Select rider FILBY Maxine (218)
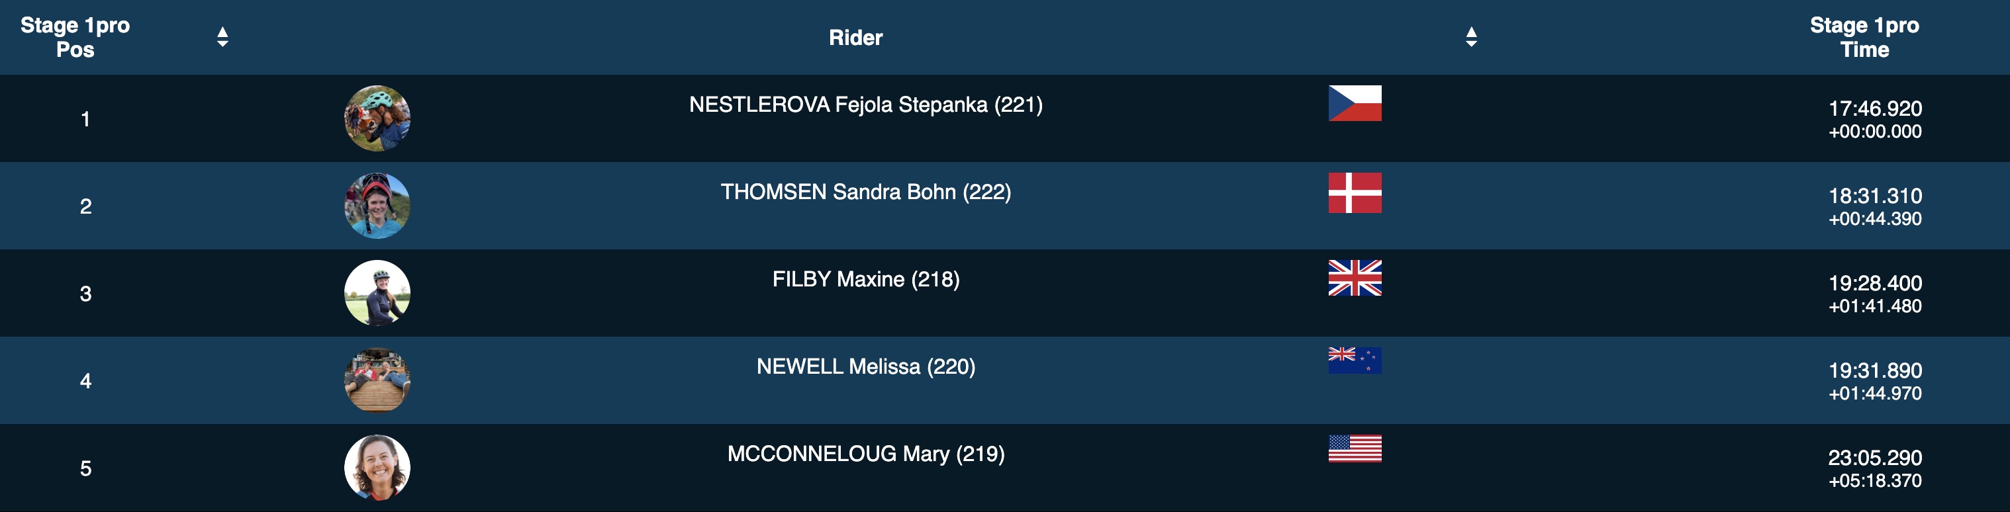This screenshot has height=512, width=2010. click(865, 279)
